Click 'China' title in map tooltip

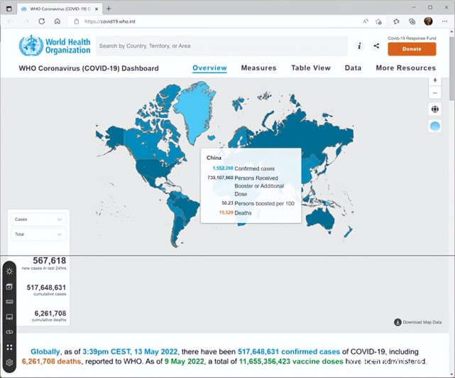214,158
